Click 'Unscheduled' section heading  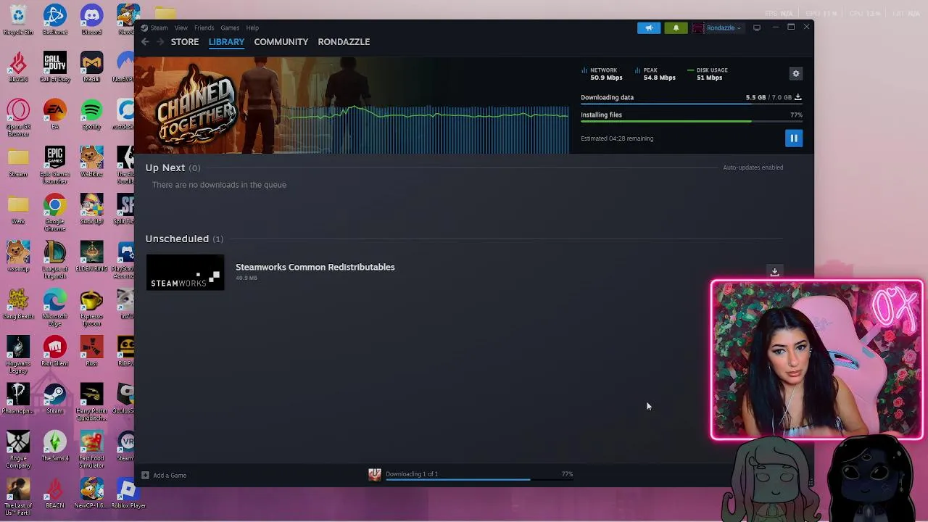[177, 239]
